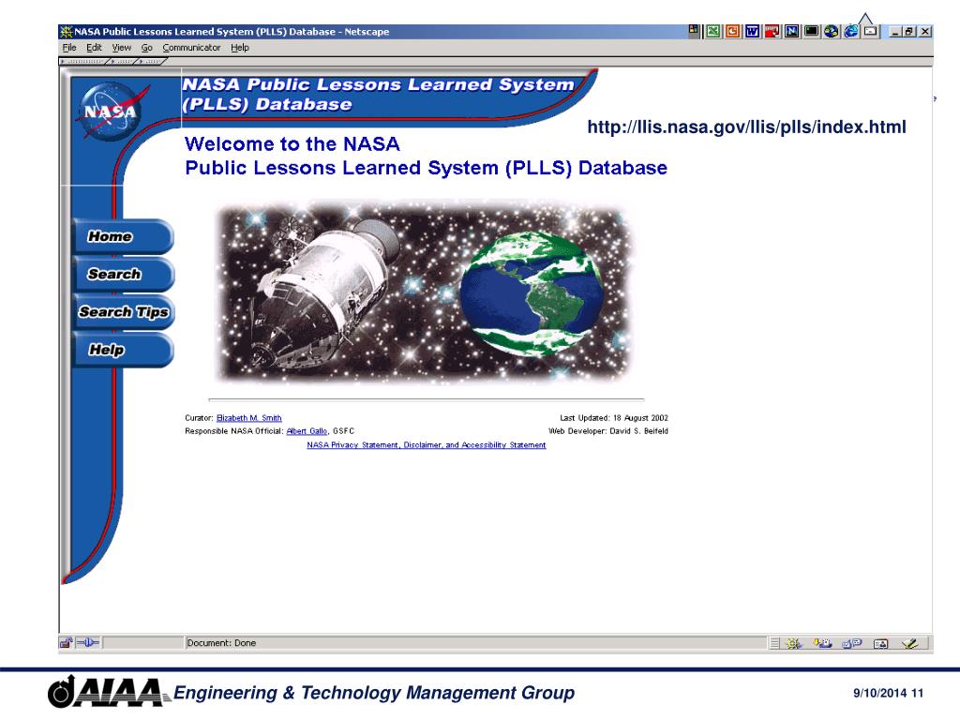Viewport: 960px width, 720px height.
Task: Click the llis.nasa.gov URL text
Action: 746,127
